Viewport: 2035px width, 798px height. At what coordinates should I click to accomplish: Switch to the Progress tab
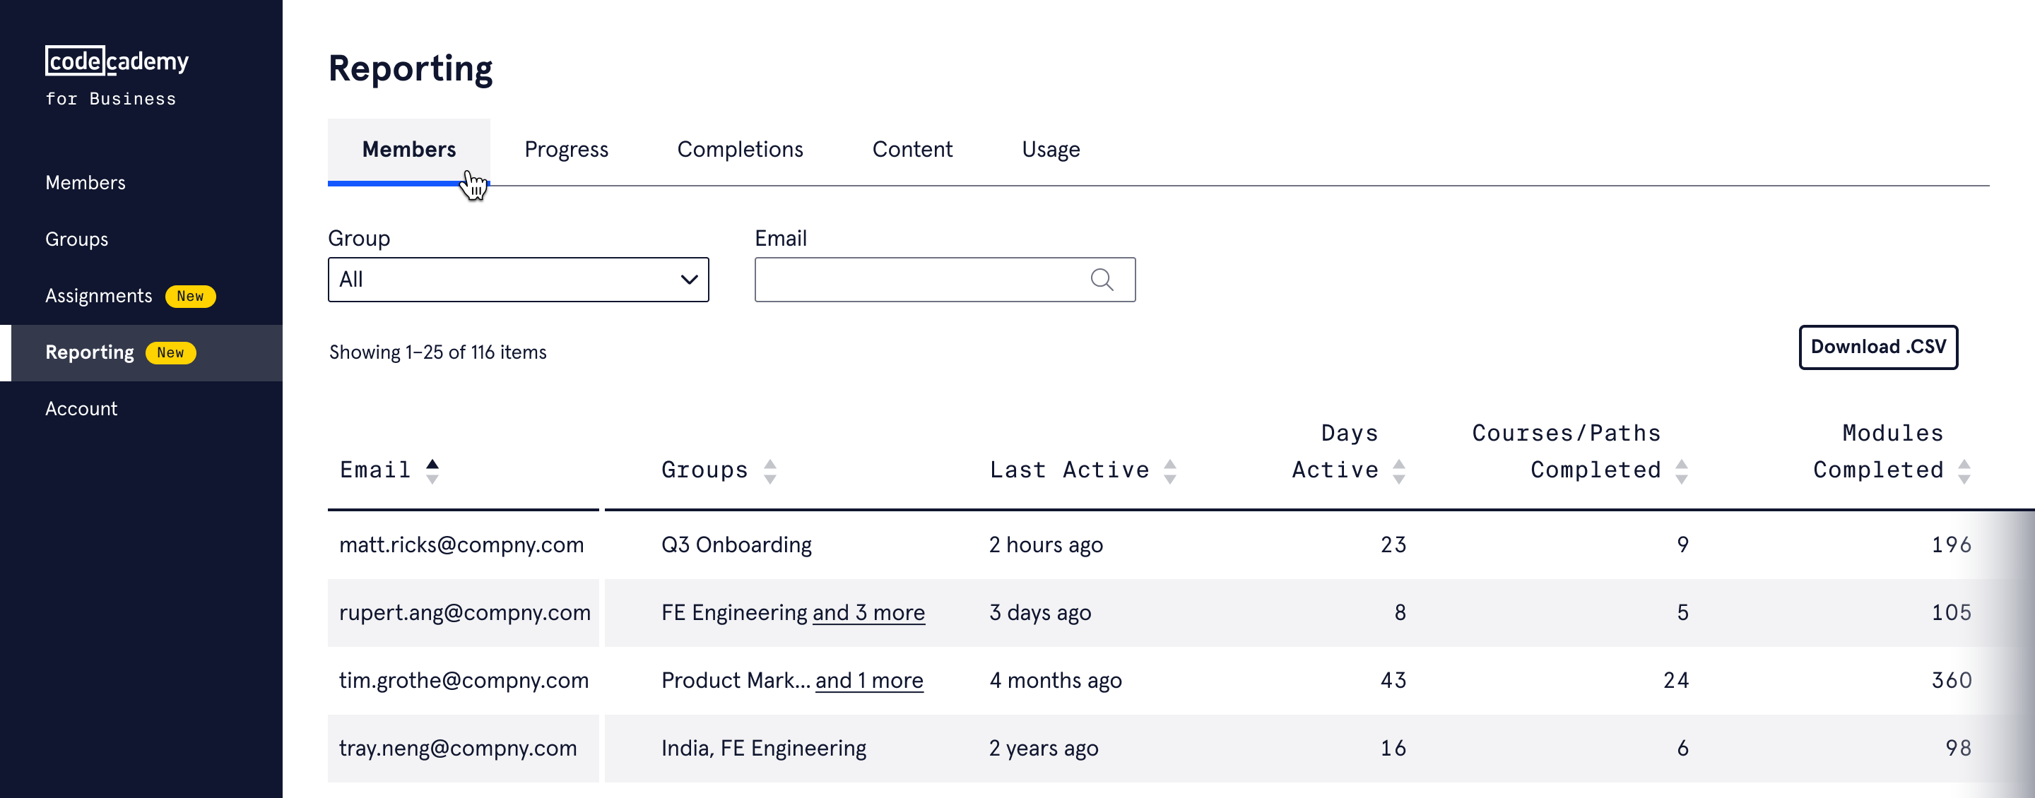point(565,150)
